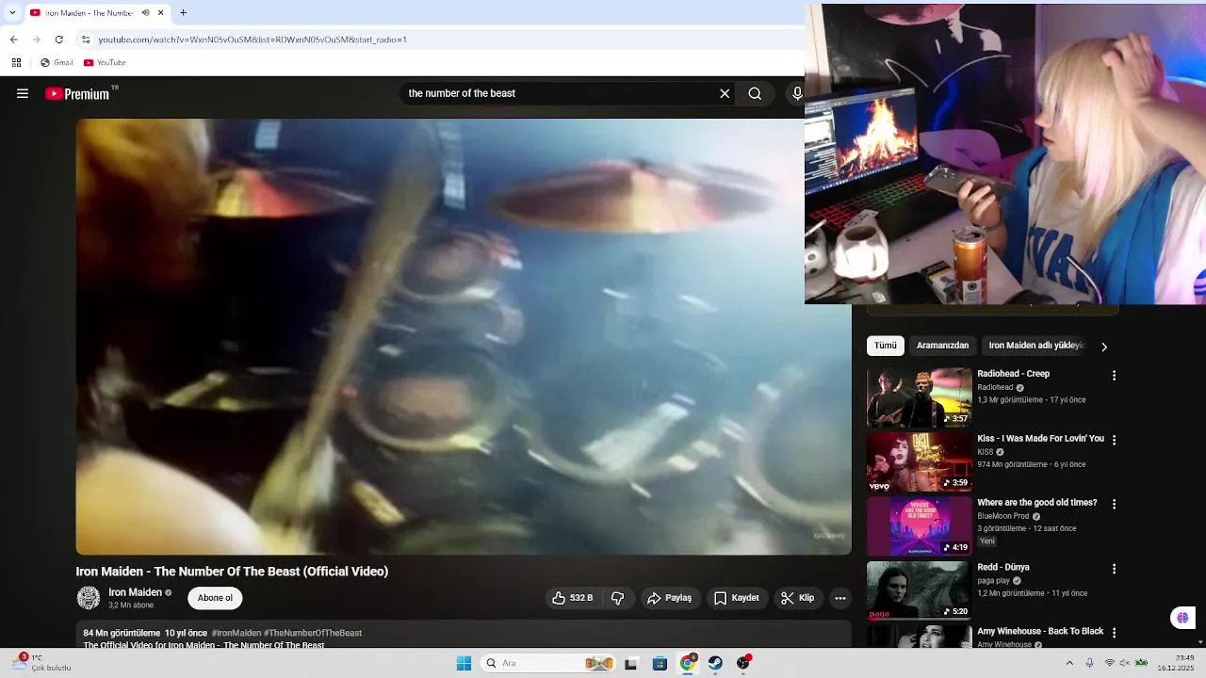The width and height of the screenshot is (1206, 678).
Task: Close the Iron Maiden browser tab
Action: (161, 13)
